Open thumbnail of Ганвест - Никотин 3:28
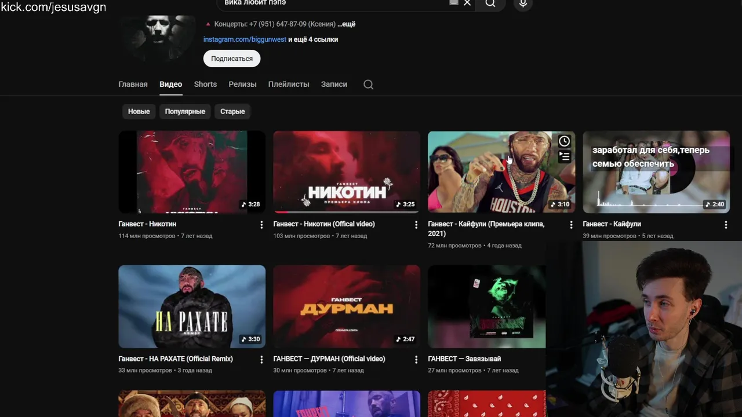The image size is (742, 417). pos(192,172)
